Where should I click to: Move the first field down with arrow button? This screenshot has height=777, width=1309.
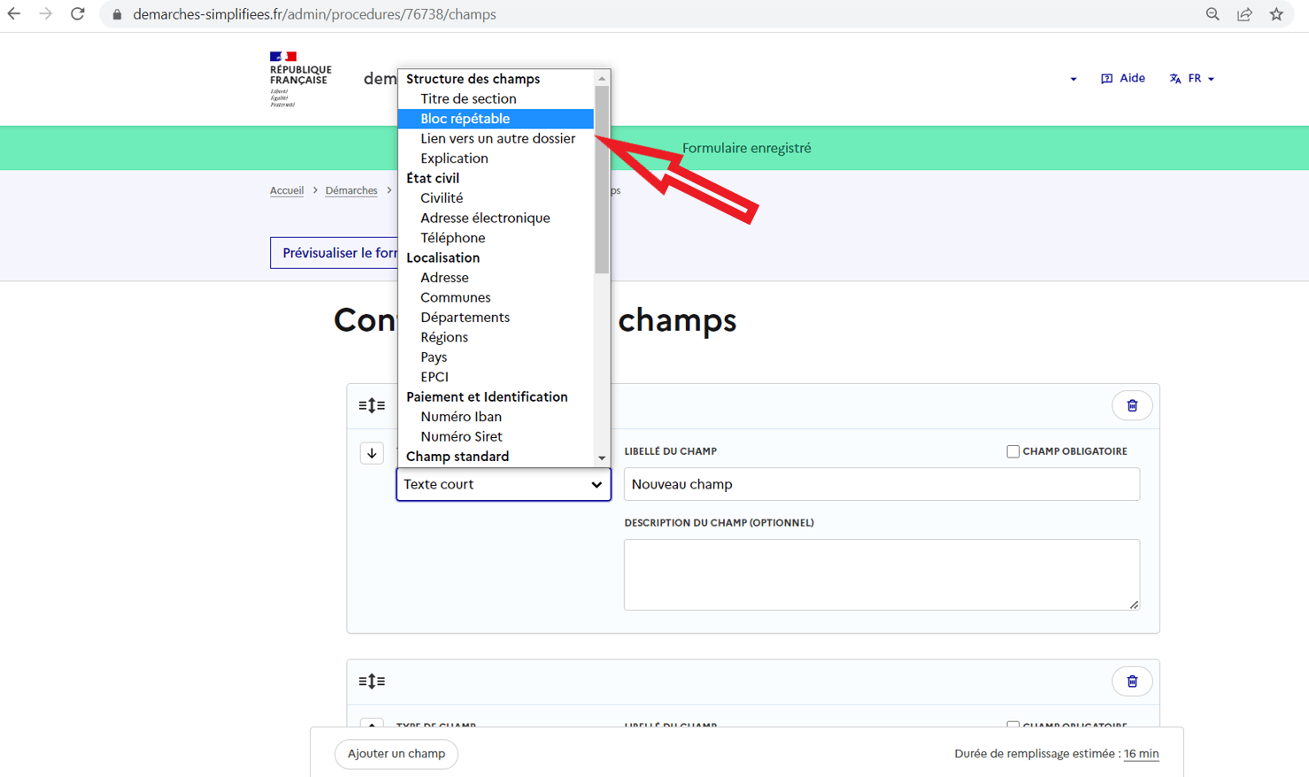pyautogui.click(x=372, y=453)
